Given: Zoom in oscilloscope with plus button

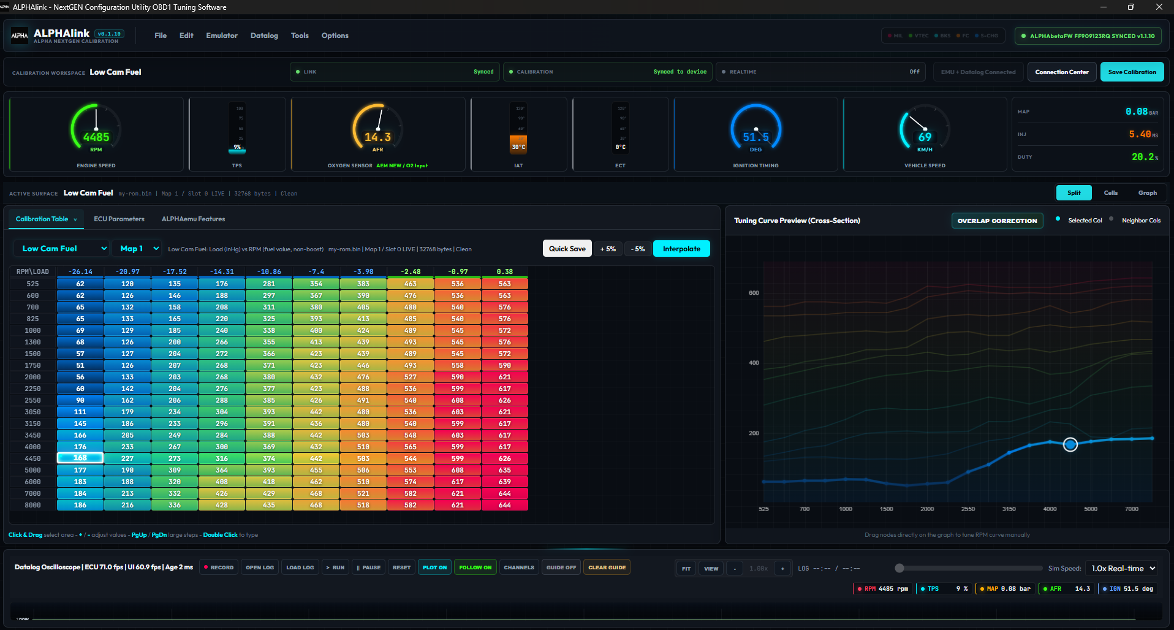Looking at the screenshot, I should (x=782, y=569).
